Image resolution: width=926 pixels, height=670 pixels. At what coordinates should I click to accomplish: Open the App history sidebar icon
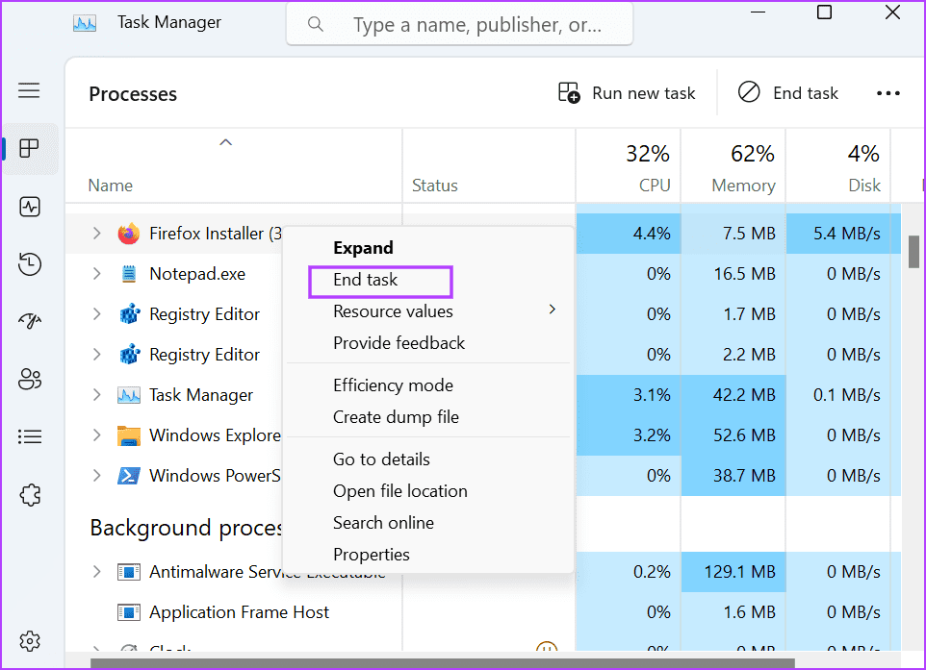pyautogui.click(x=30, y=263)
